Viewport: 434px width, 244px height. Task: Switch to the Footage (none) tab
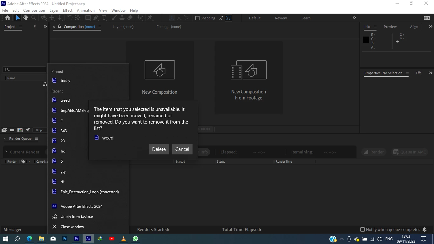pos(169,27)
